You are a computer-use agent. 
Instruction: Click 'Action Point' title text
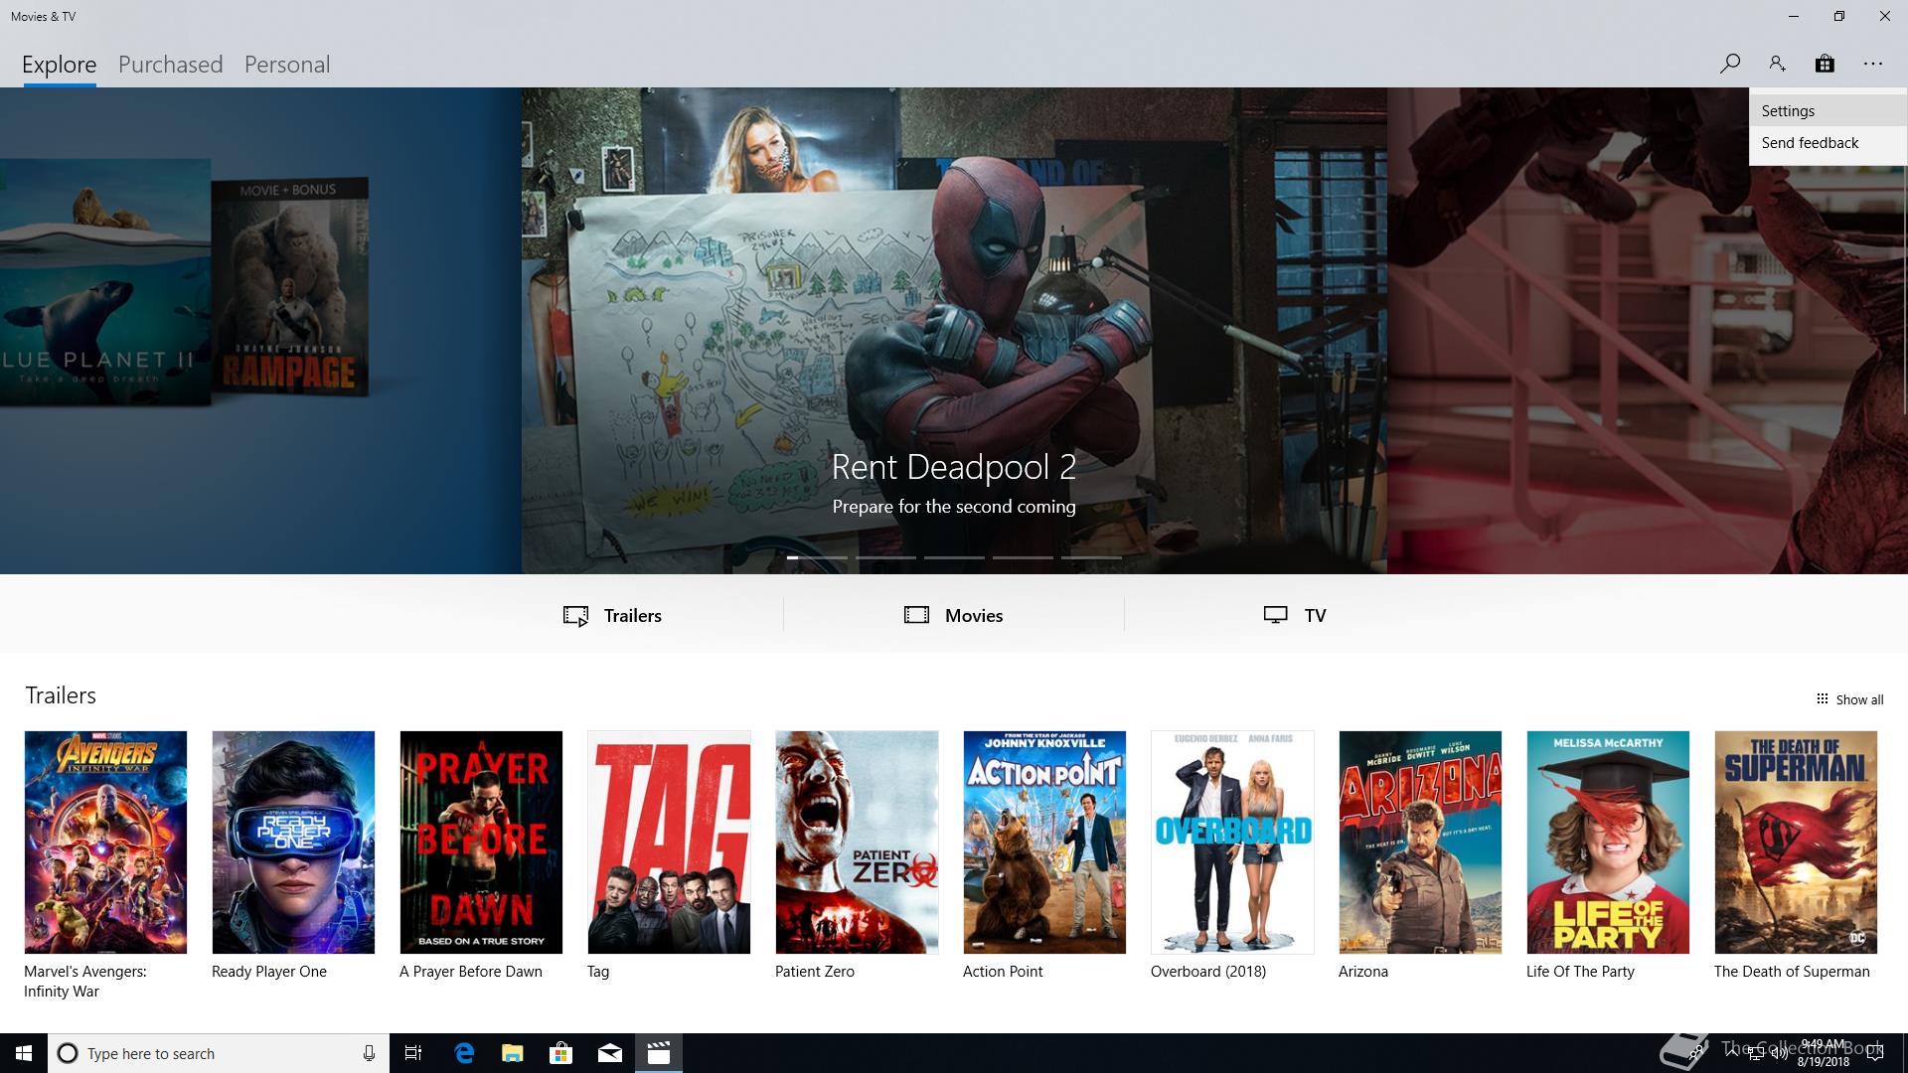pos(1003,972)
